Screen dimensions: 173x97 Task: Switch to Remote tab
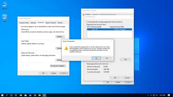click(60, 23)
